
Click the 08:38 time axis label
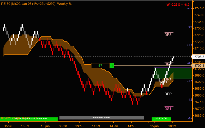pyautogui.click(x=63, y=126)
